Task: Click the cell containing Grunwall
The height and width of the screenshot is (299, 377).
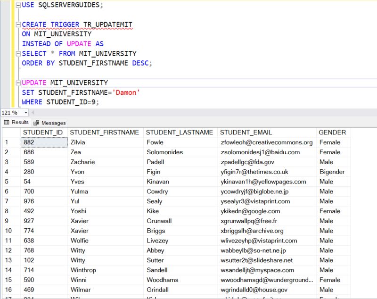Action: click(158, 221)
